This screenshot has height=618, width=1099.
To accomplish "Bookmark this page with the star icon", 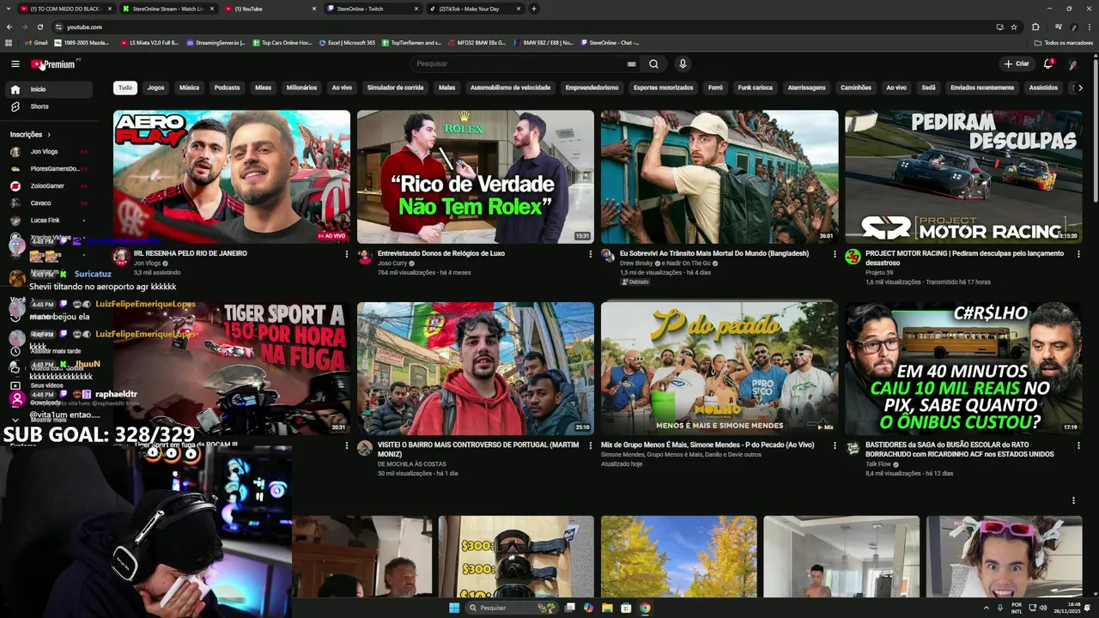I will tap(1014, 27).
